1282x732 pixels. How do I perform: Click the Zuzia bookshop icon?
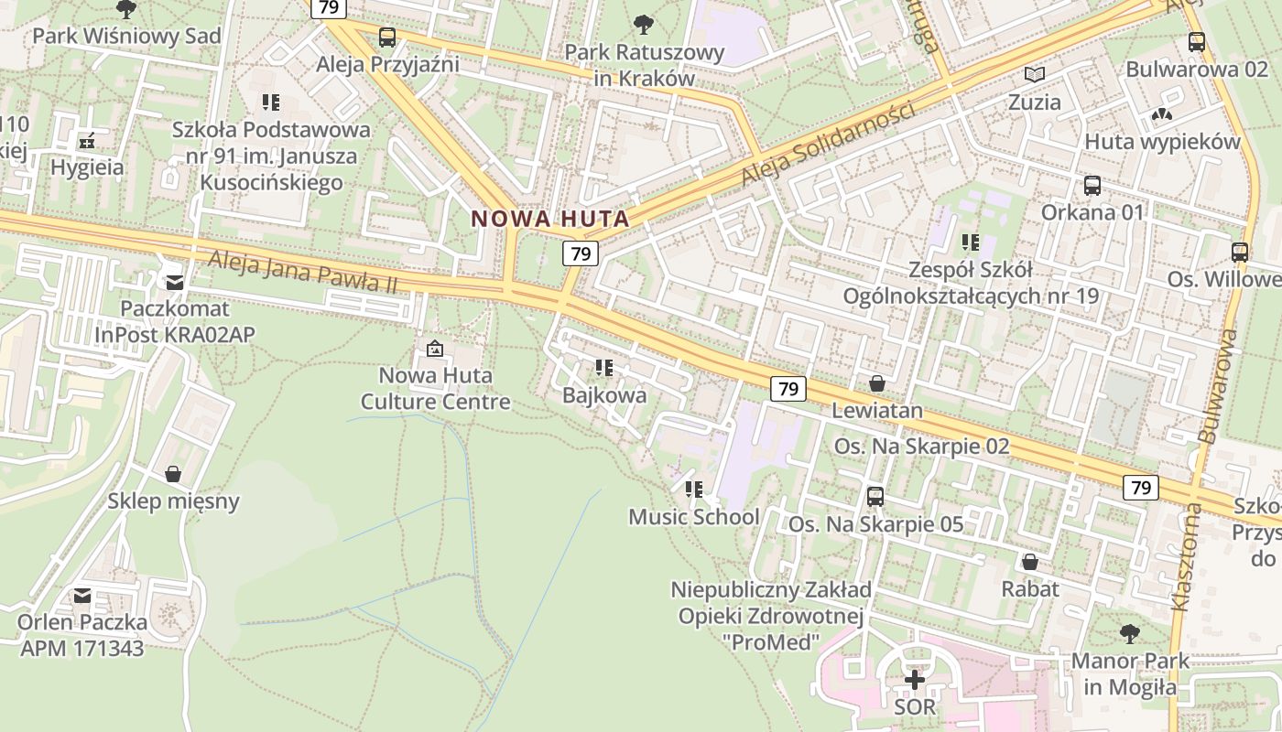1035,74
